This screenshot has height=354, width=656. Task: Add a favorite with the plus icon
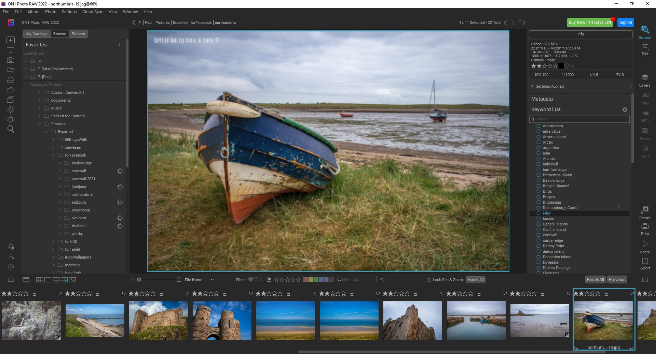click(119, 45)
